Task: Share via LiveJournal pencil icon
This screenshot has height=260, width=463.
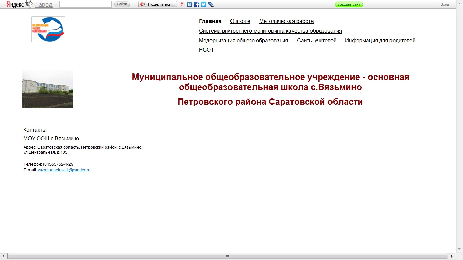Action: point(211,4)
